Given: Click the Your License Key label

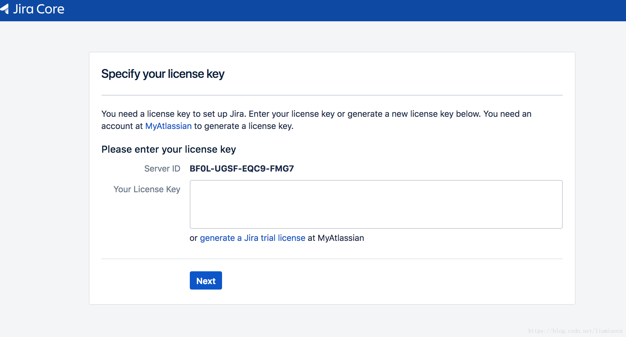Looking at the screenshot, I should point(147,189).
